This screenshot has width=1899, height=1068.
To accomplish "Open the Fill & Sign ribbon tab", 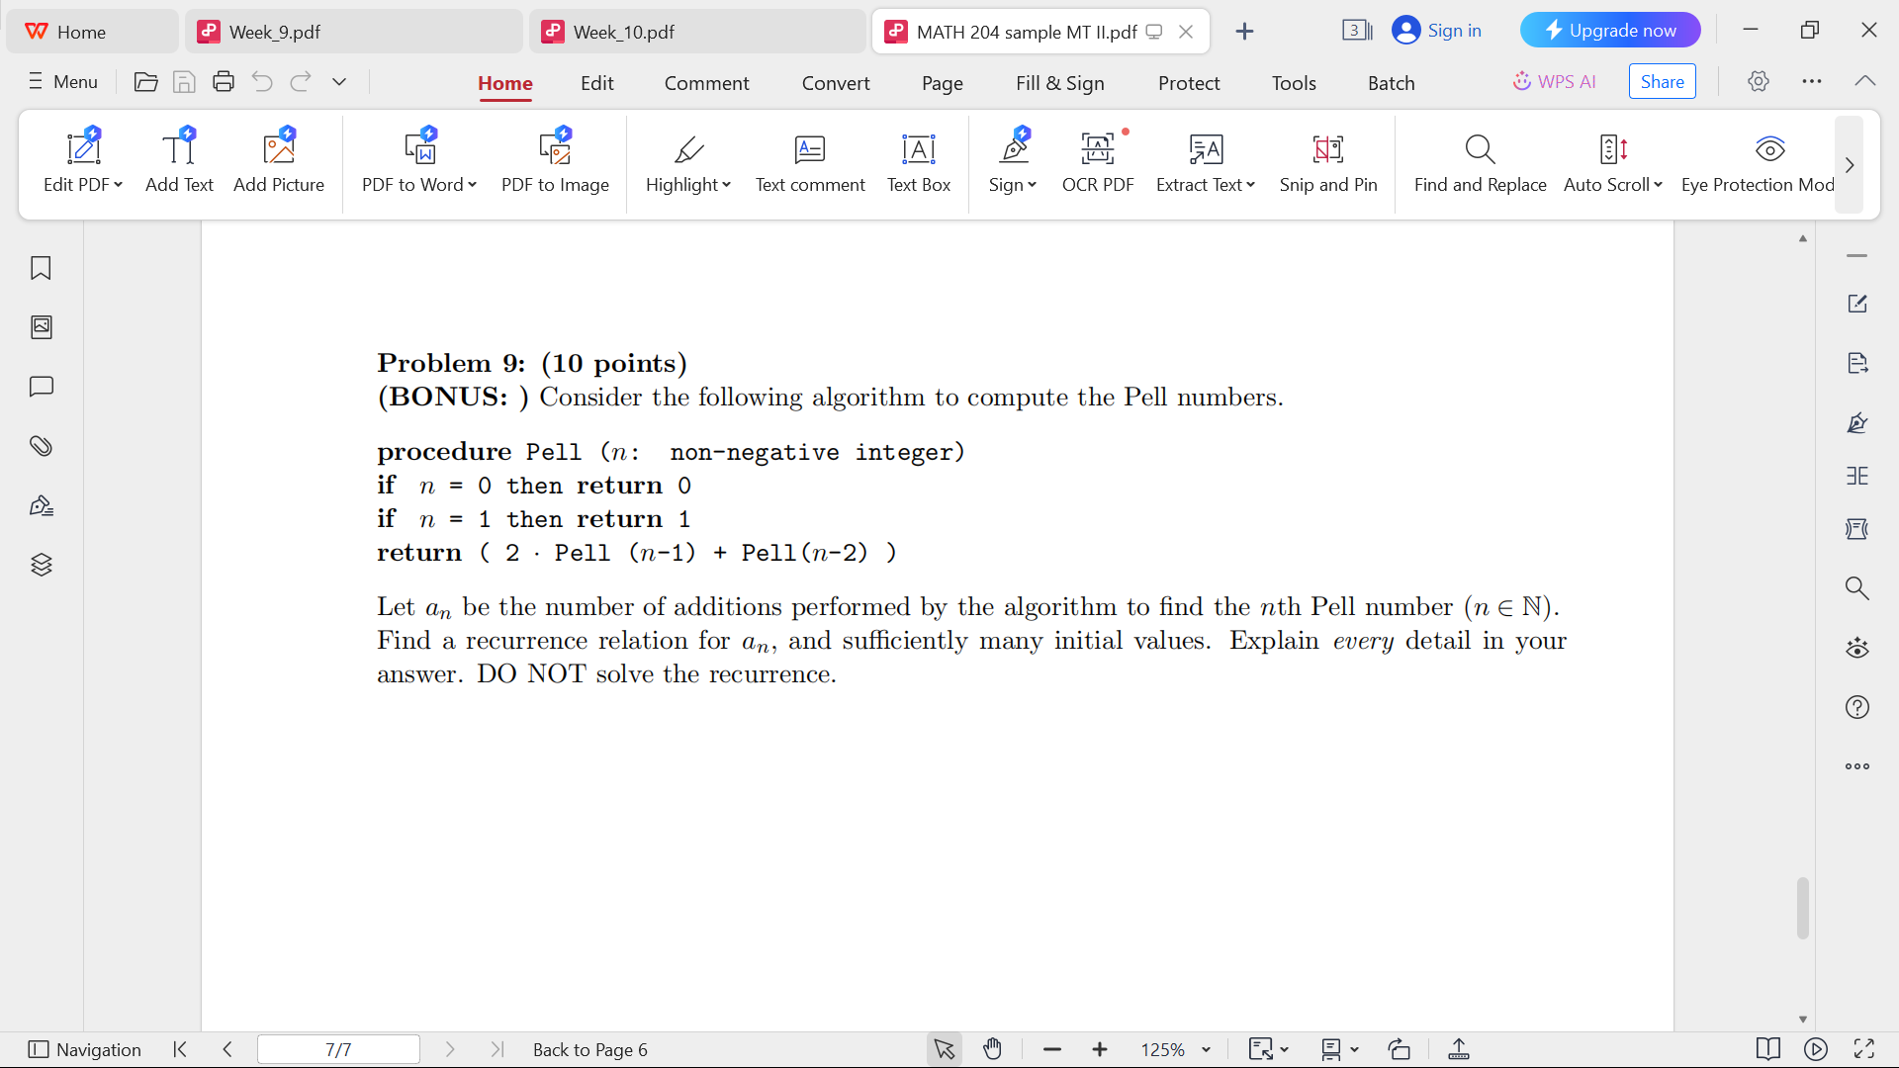I will (1060, 83).
